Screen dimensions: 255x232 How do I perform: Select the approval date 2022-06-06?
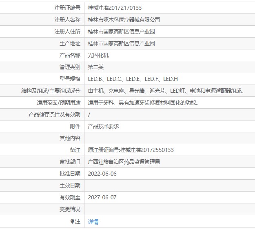[102, 174]
